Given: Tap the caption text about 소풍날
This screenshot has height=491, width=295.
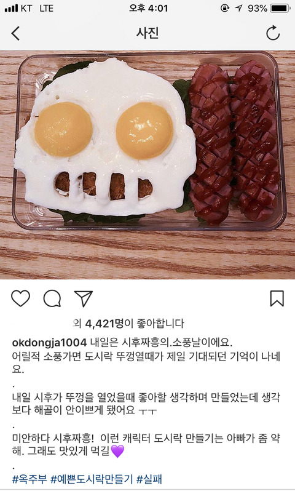Looking at the screenshot, I should [161, 342].
